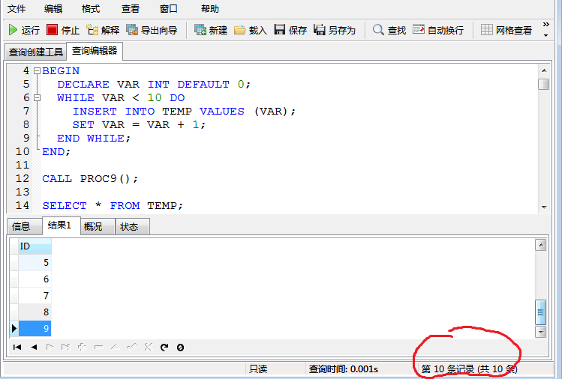Load a file with 载入
The width and height of the screenshot is (562, 379).
251,30
